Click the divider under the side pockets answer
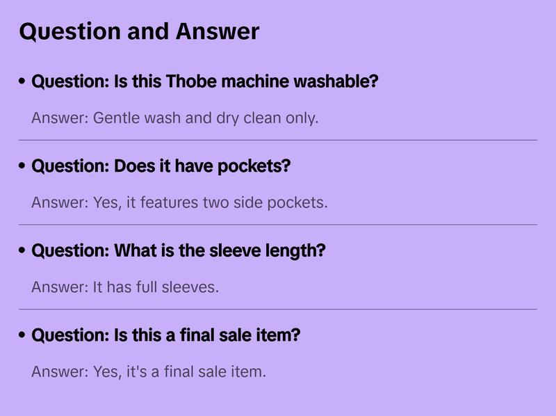Viewport: 556px width, 416px height. [x=278, y=225]
